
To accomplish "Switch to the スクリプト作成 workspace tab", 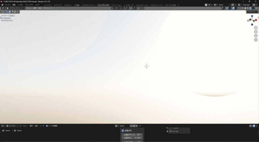I will [x=170, y=5].
